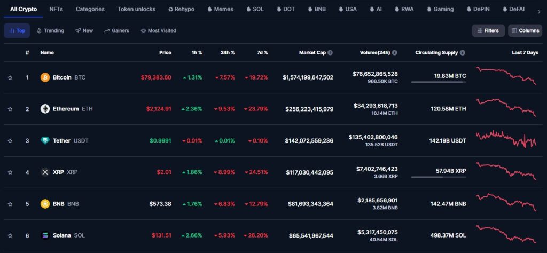Click XRP volume $7,402,746,423
The width and height of the screenshot is (547, 253).
coord(377,169)
